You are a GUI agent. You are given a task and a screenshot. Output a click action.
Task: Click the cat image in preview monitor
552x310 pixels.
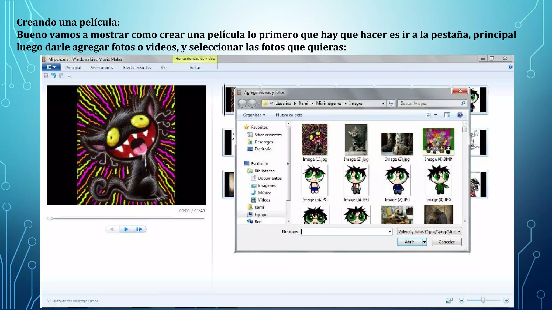tap(126, 145)
